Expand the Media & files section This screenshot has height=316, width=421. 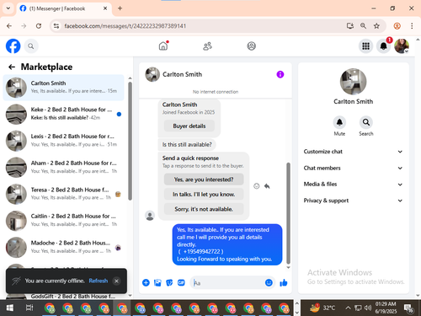click(353, 185)
